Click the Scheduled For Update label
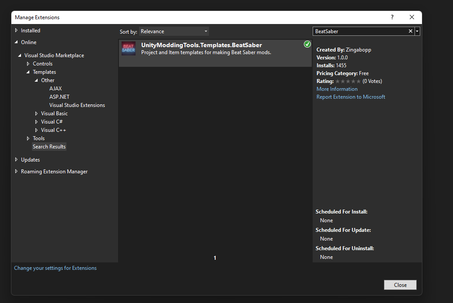 pyautogui.click(x=343, y=230)
